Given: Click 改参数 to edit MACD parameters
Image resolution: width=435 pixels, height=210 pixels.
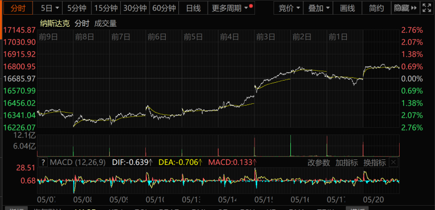Looking at the screenshot, I should point(319,163).
